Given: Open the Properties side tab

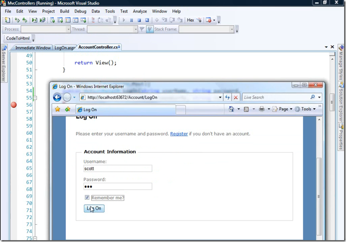Looking at the screenshot, I should click(x=341, y=137).
